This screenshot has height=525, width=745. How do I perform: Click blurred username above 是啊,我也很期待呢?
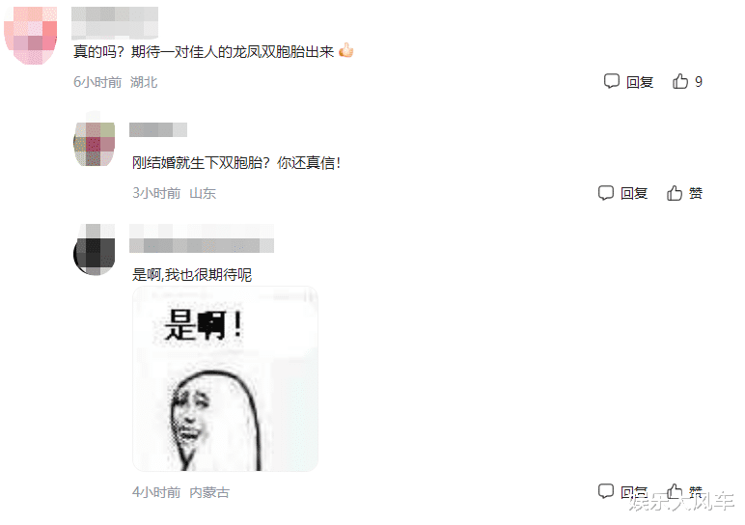tap(202, 238)
